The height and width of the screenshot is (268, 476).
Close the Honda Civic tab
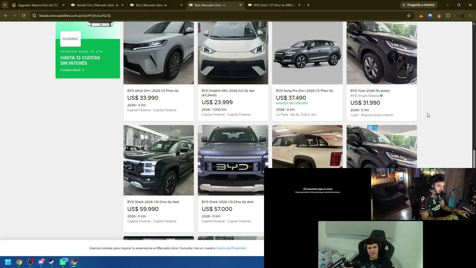tap(122, 5)
